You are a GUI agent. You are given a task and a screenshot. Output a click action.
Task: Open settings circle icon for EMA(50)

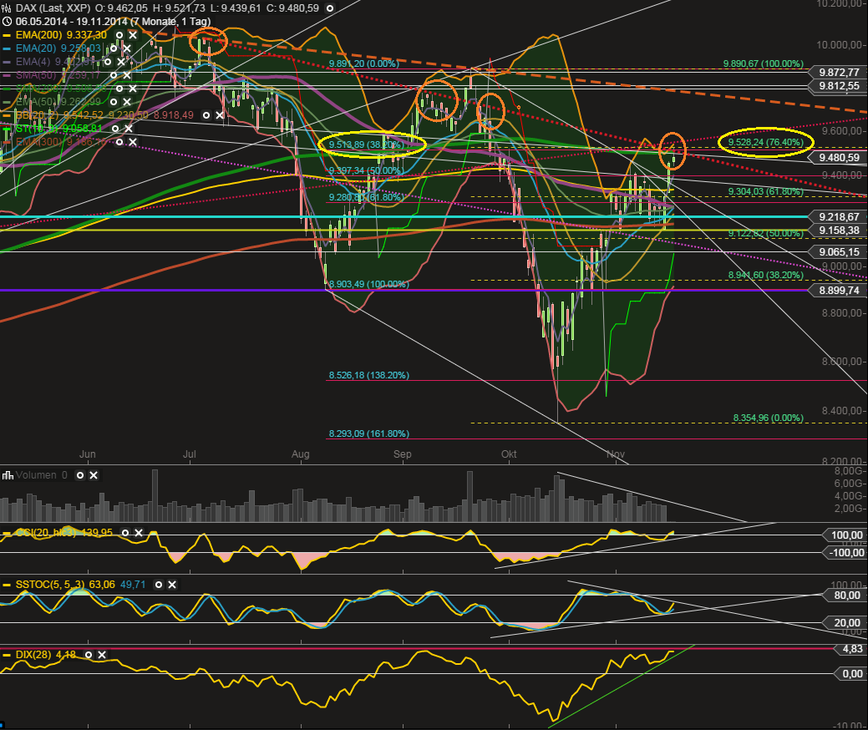(x=114, y=102)
